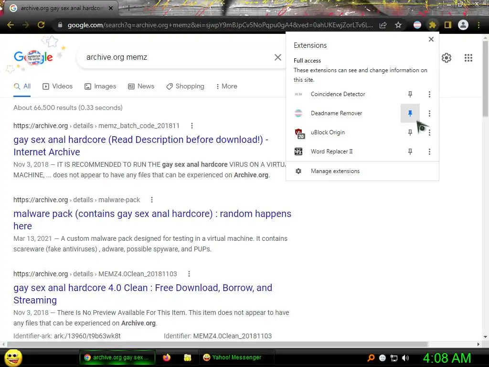
Task: Click the 4:08 AM taskbar clock
Action: pos(447,358)
